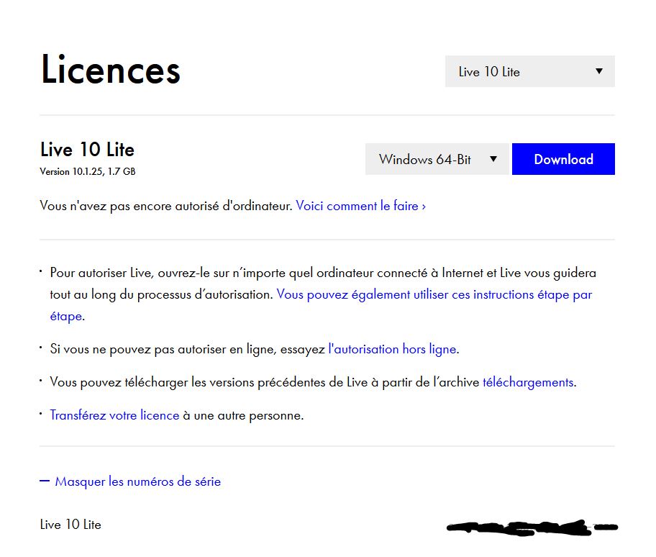Open the Live 10 Lite licence dropdown
656x557 pixels.
click(x=529, y=71)
